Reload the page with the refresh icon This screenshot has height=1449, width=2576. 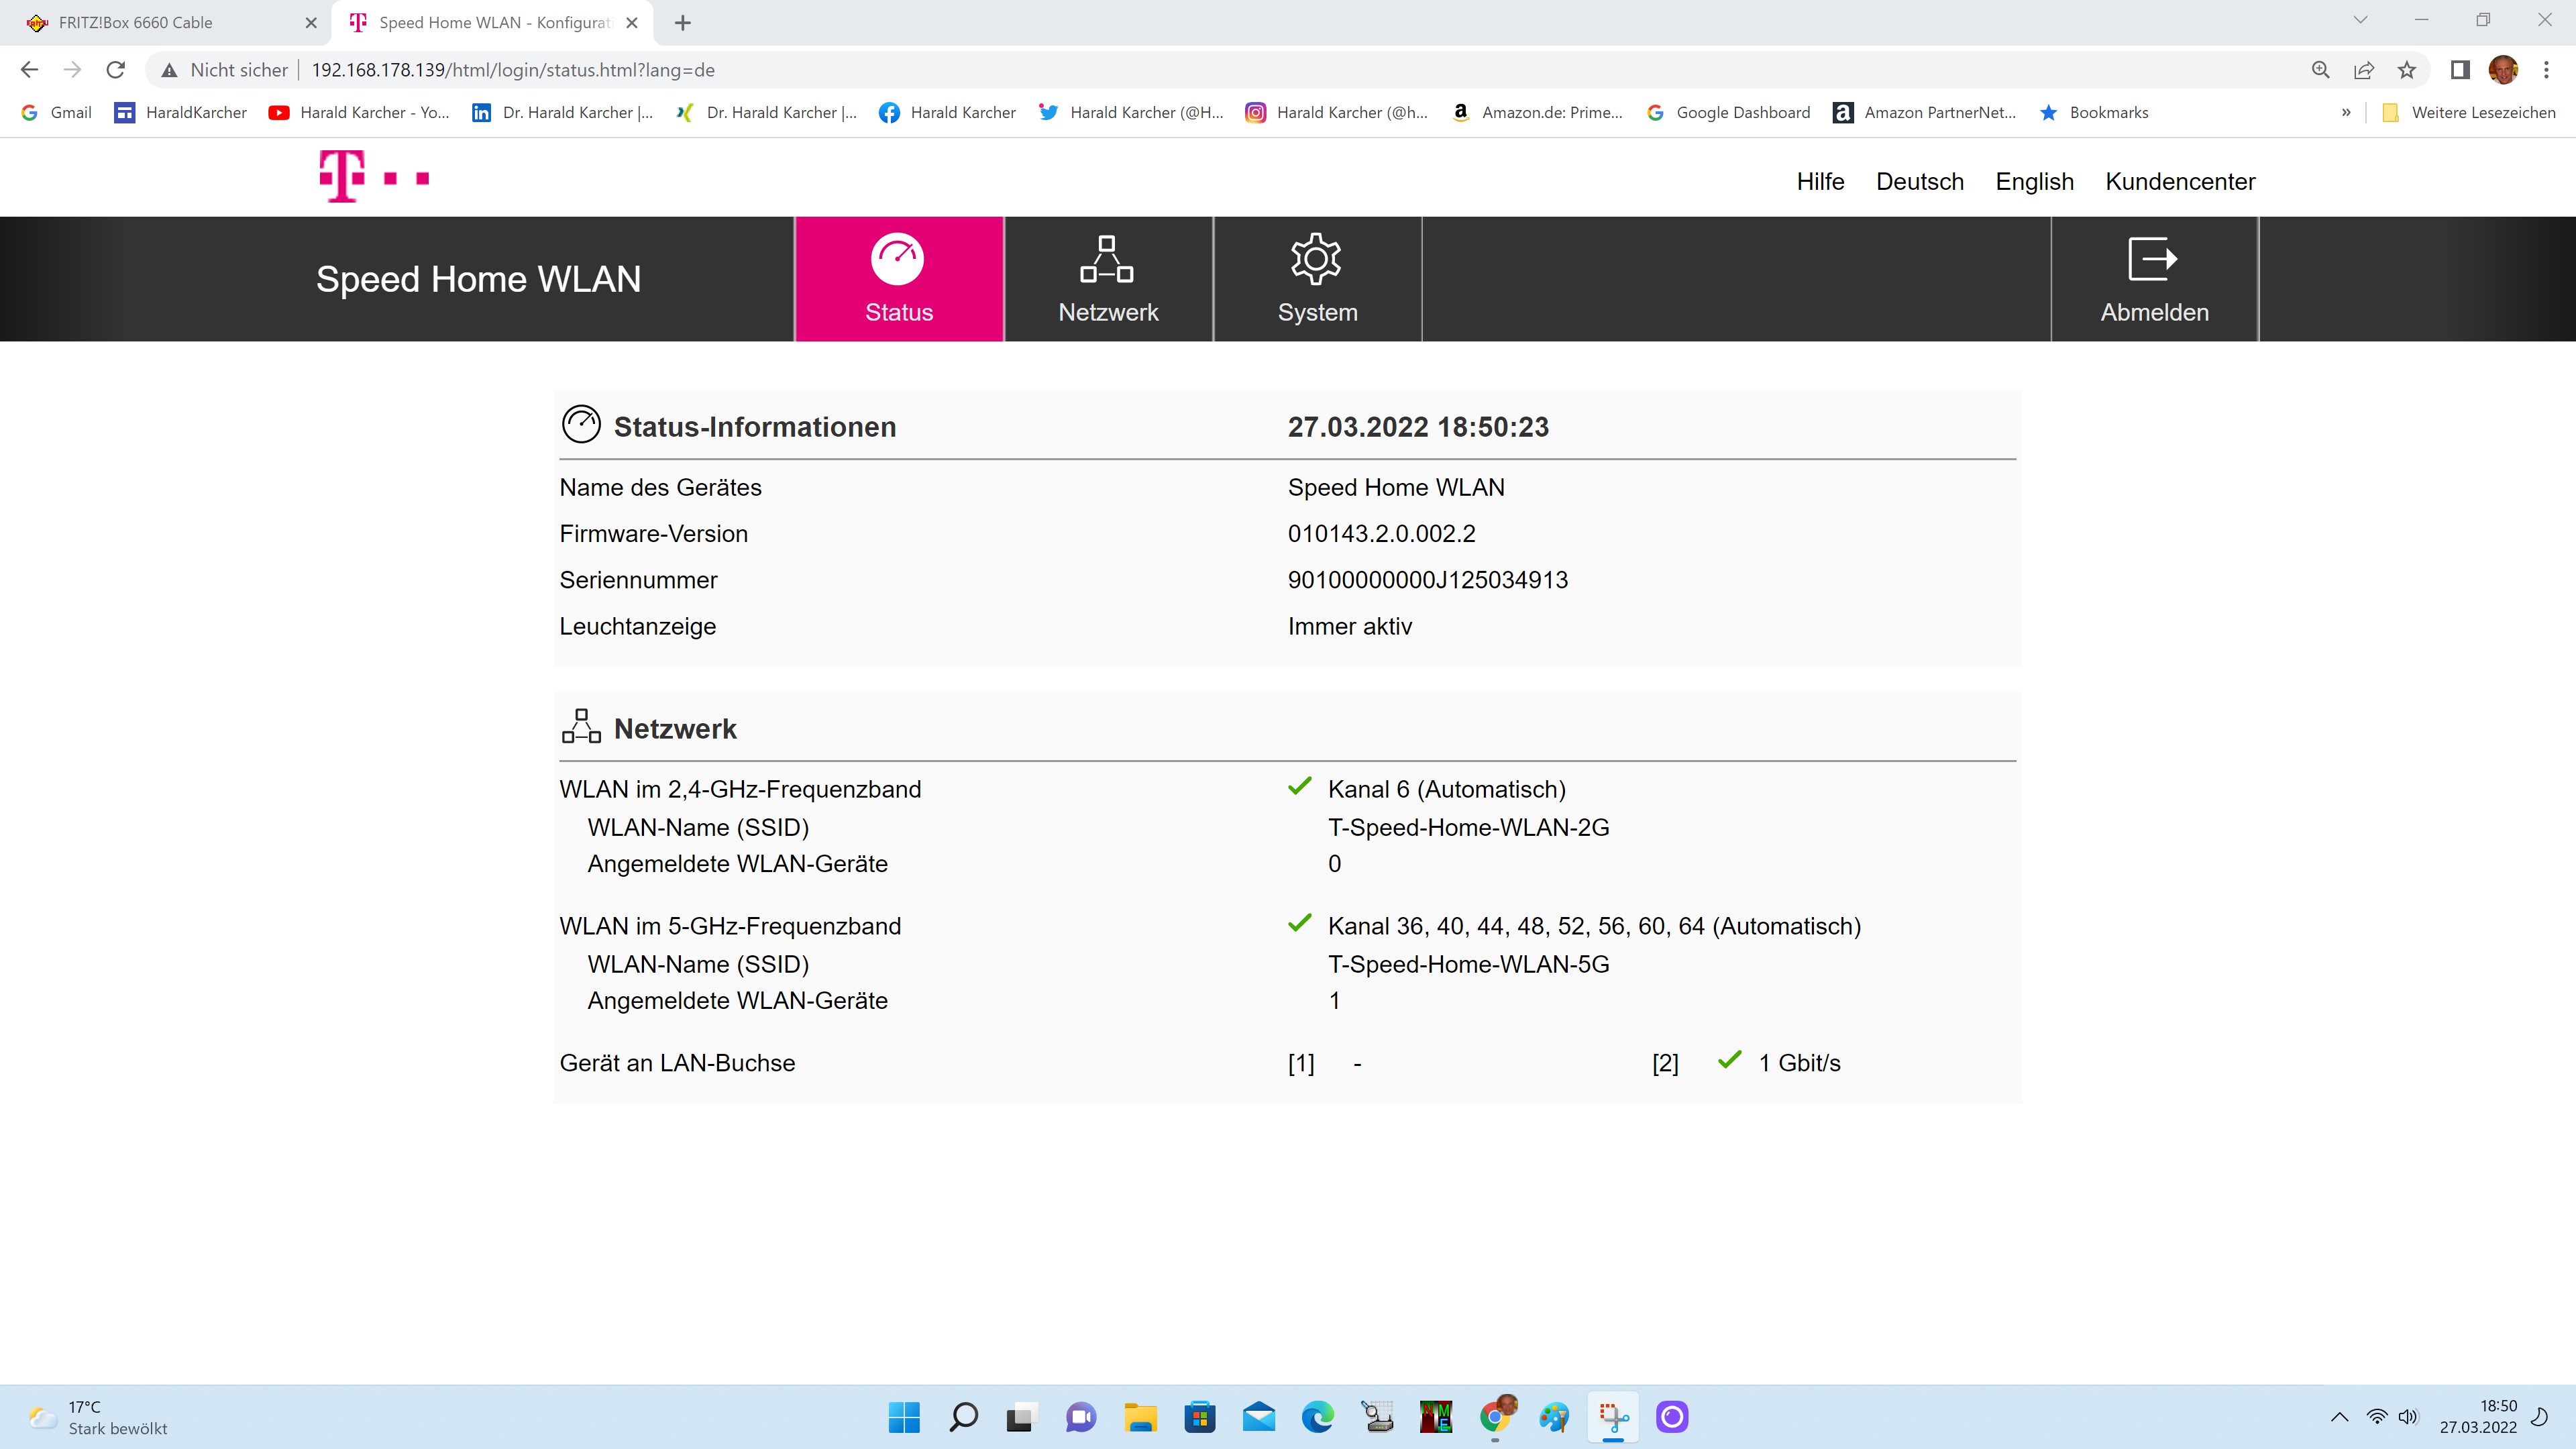click(116, 70)
